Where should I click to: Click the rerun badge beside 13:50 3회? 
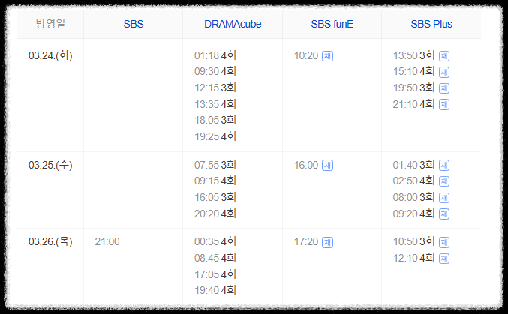(x=444, y=56)
